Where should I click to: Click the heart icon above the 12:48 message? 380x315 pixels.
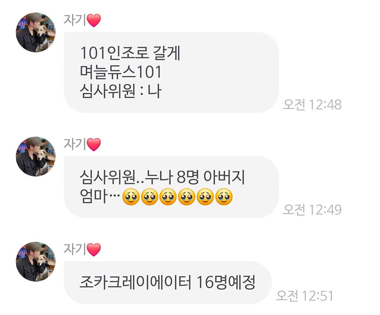94,21
